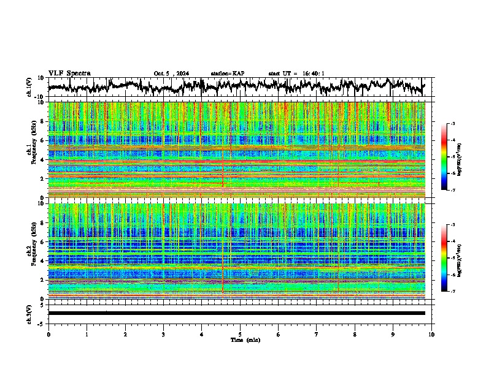This screenshot has width=486, height=375.
Task: Click time axis tick label "1"
Action: [87, 335]
